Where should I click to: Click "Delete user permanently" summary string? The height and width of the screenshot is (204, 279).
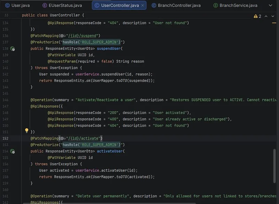tap(102, 196)
